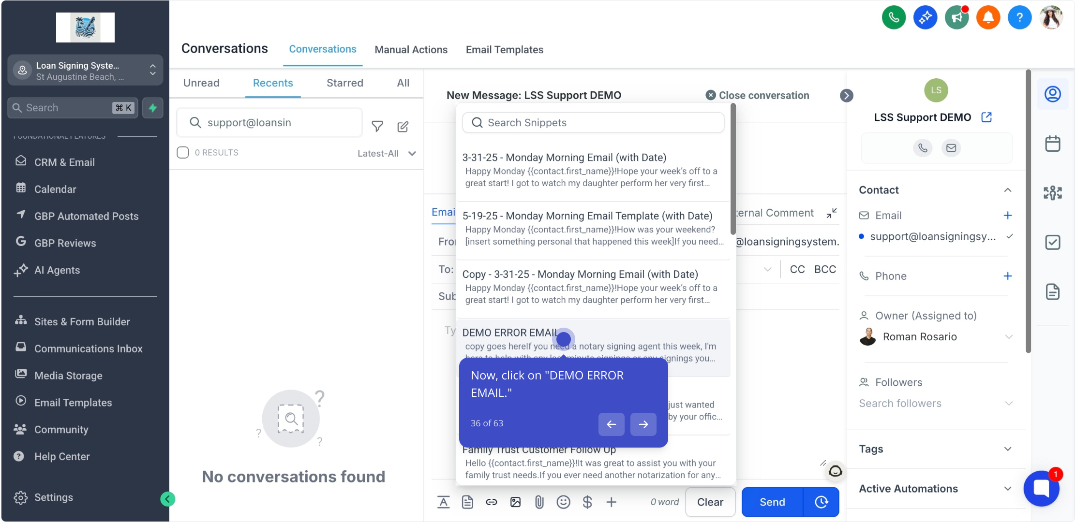The height and width of the screenshot is (522, 1076).
Task: Click the plus more options icon in composer
Action: 612,502
